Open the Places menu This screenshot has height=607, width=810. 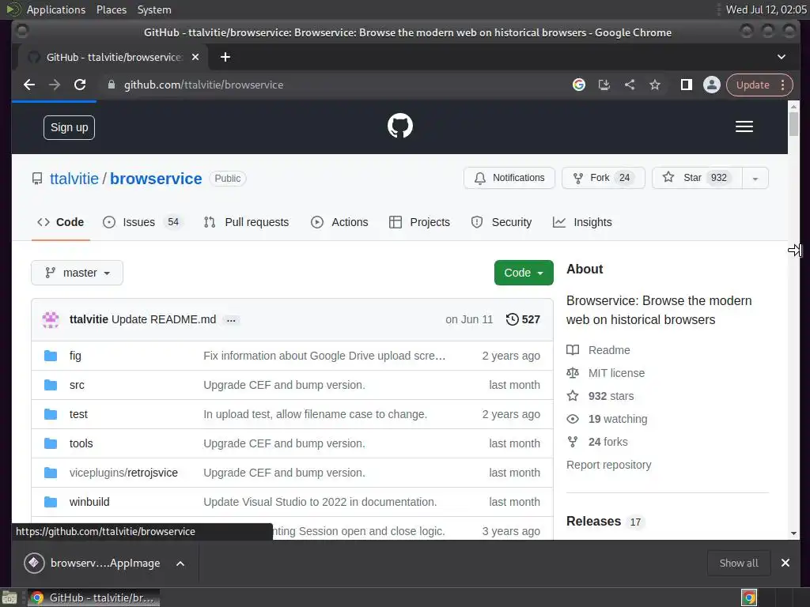(111, 9)
